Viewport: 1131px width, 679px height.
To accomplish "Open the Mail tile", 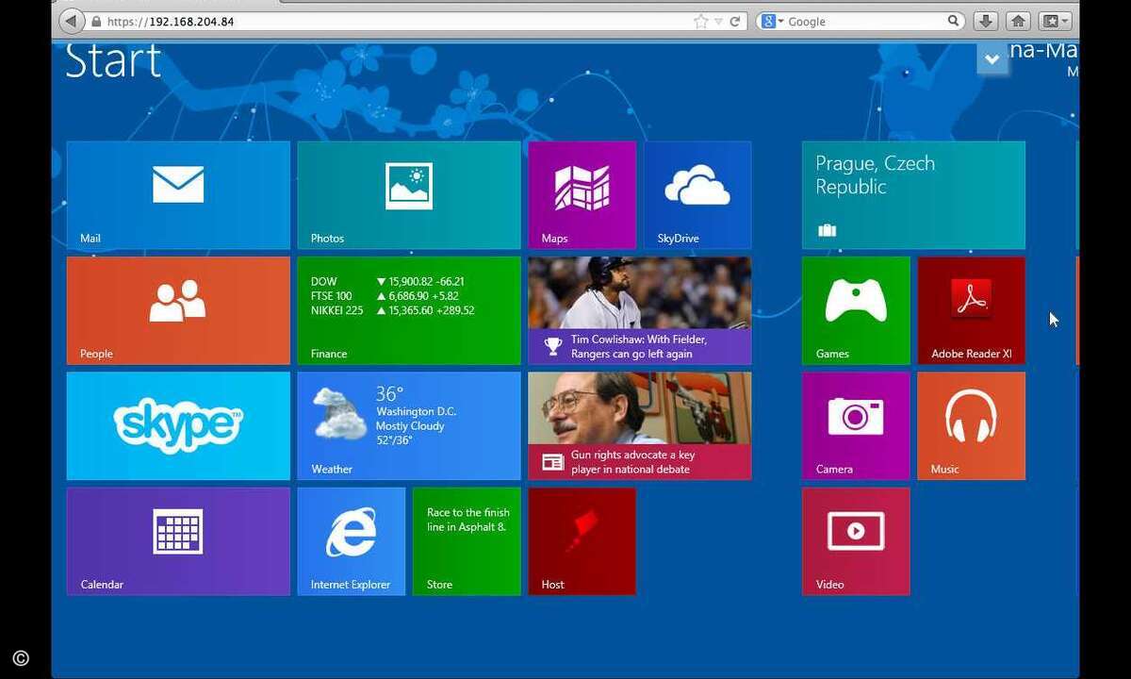I will [178, 195].
